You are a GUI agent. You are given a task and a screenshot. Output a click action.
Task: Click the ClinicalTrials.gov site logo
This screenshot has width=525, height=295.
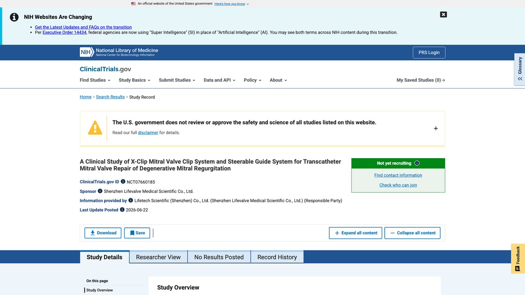105,69
